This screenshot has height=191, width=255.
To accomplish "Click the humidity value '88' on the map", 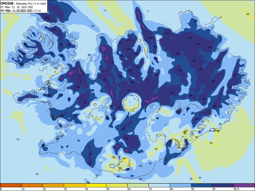I will pyautogui.click(x=141, y=166).
